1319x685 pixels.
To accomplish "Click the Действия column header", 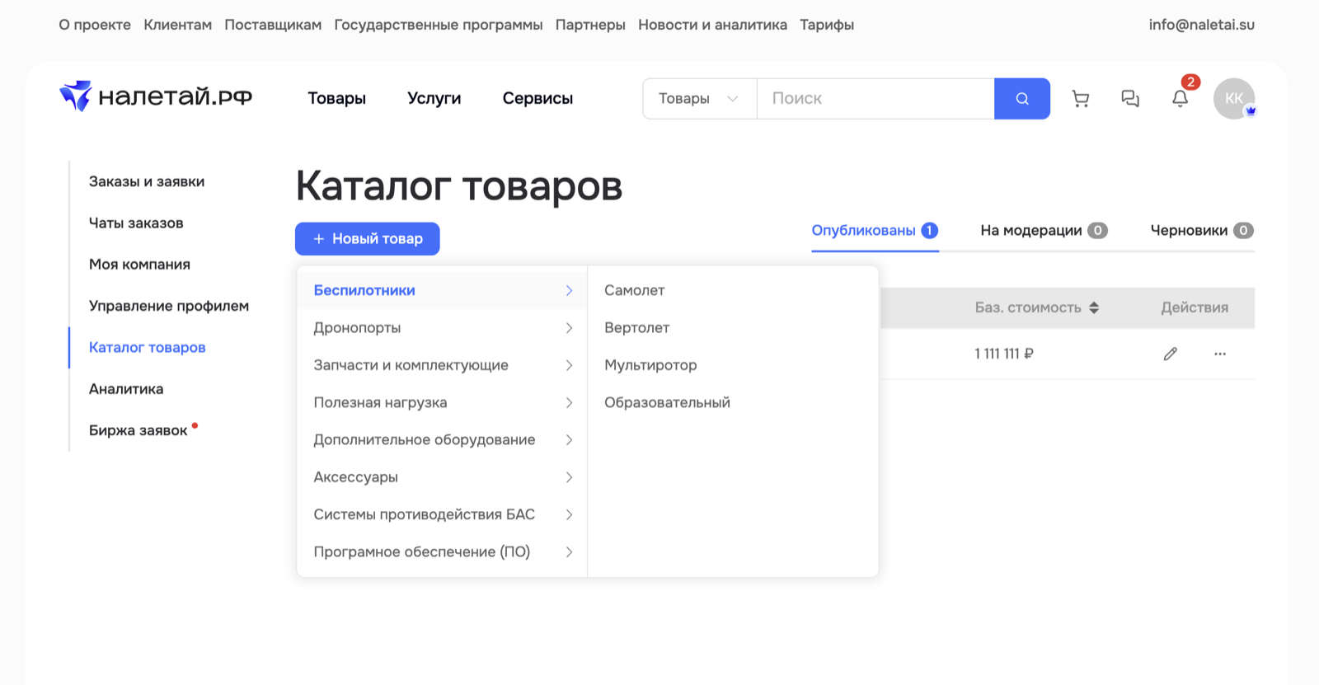I will [x=1195, y=307].
